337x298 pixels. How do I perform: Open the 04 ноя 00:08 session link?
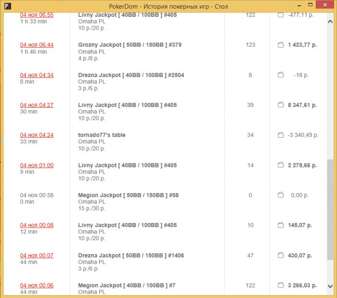click(37, 225)
